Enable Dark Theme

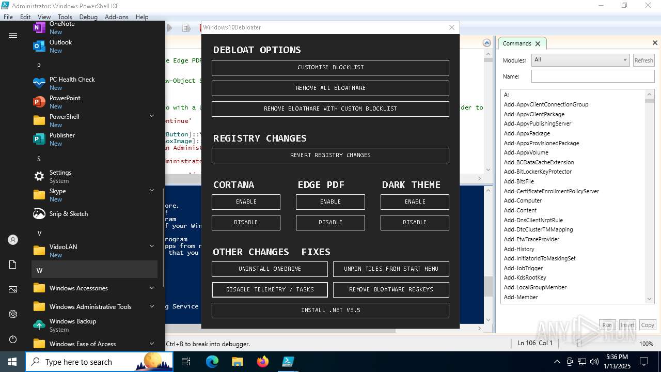415,202
